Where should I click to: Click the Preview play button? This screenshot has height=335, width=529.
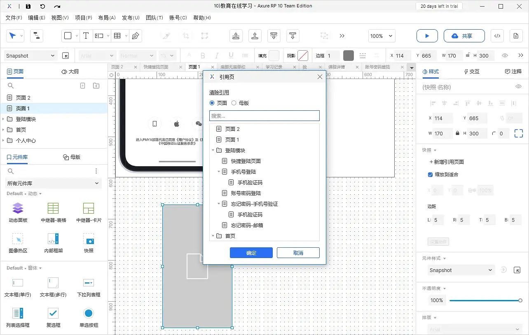427,36
